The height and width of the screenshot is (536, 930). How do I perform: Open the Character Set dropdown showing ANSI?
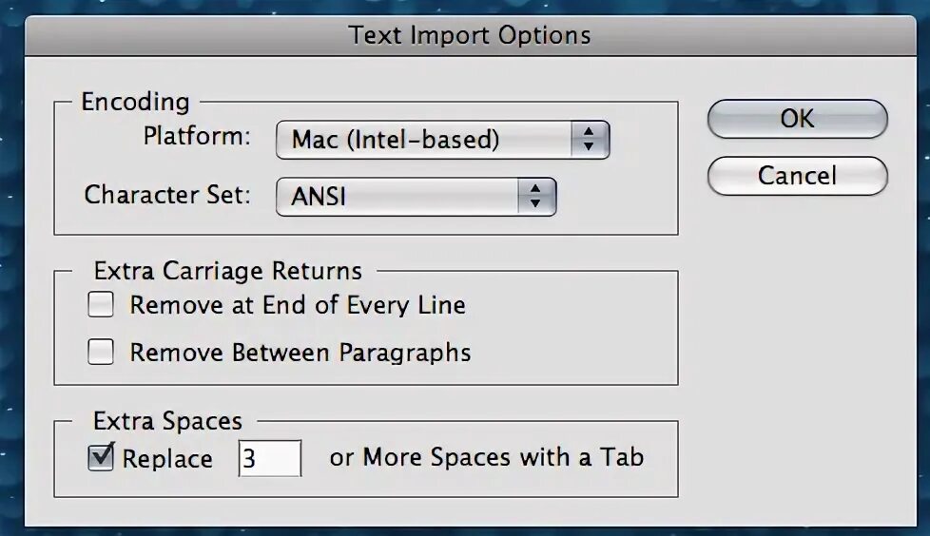click(x=399, y=197)
